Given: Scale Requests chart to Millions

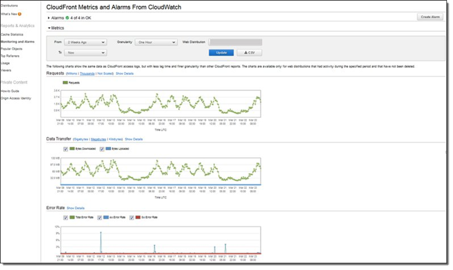Looking at the screenshot, I should coord(72,74).
